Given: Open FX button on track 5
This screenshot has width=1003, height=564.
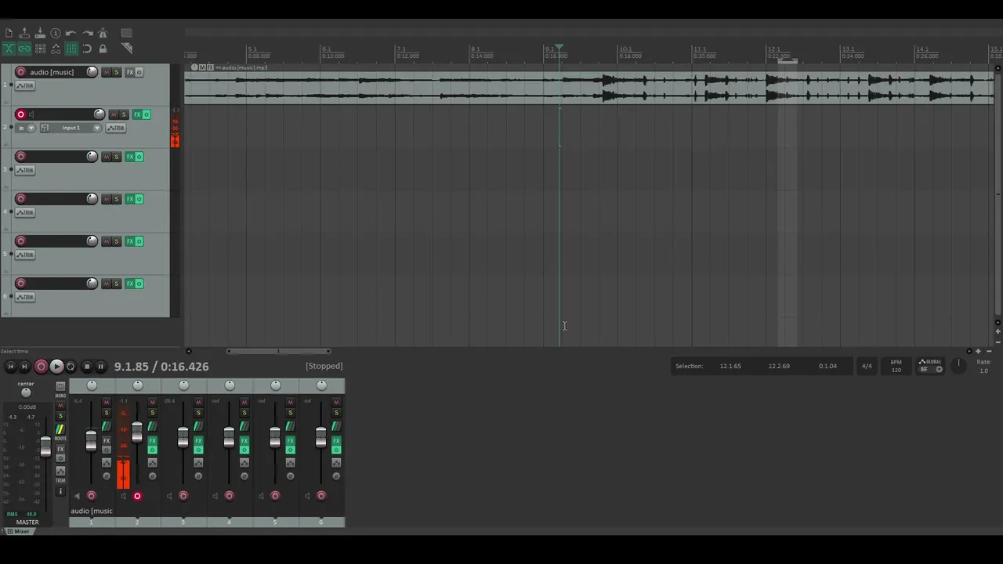Looking at the screenshot, I should pyautogui.click(x=130, y=241).
